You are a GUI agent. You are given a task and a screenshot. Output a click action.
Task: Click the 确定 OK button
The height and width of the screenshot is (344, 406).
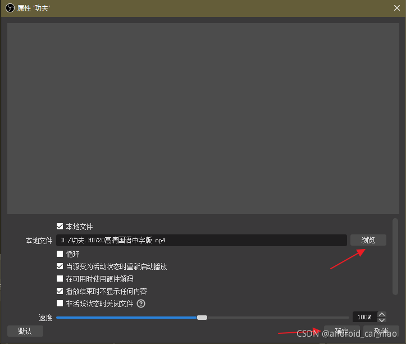tap(342, 331)
